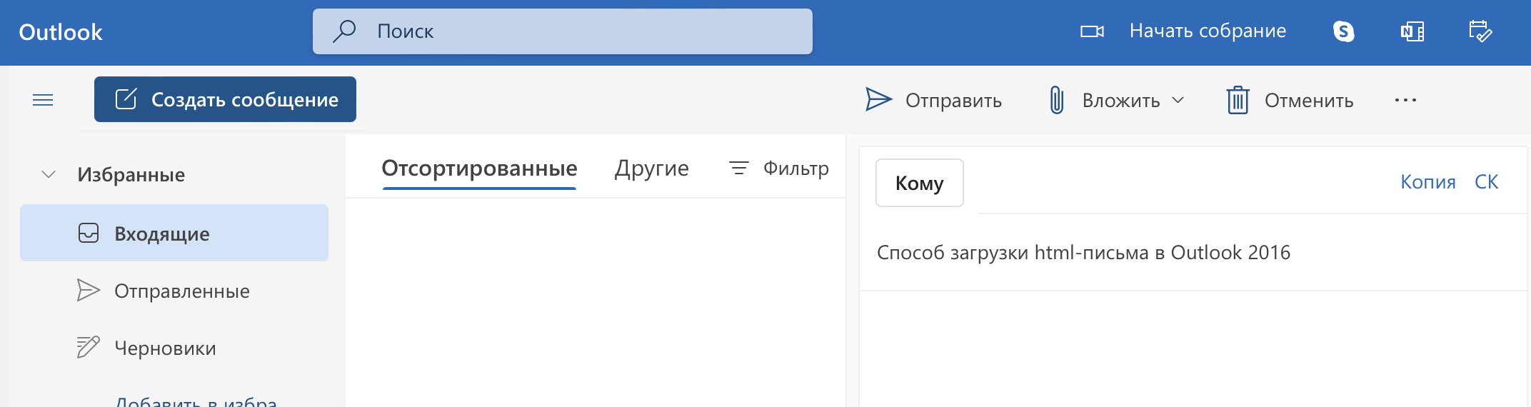The width and height of the screenshot is (1531, 407).
Task: Click the trash Отменить icon
Action: pyautogui.click(x=1238, y=100)
